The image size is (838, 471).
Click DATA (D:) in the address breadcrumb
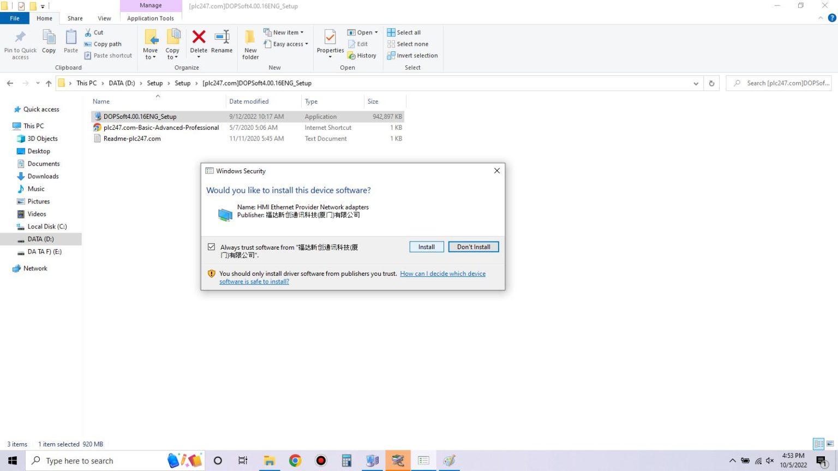click(122, 83)
